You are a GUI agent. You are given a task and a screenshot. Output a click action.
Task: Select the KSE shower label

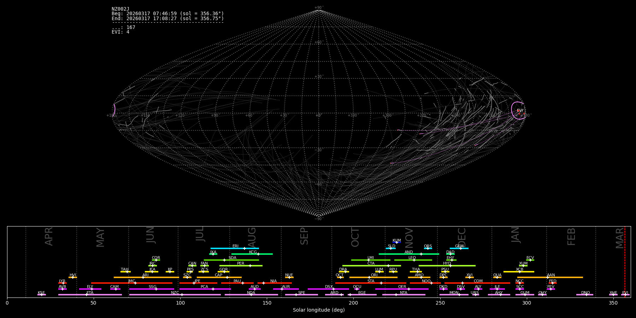pyautogui.click(x=41, y=293)
